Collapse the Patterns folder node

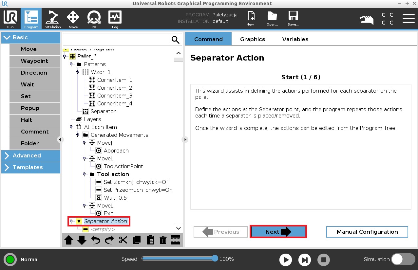click(x=71, y=64)
